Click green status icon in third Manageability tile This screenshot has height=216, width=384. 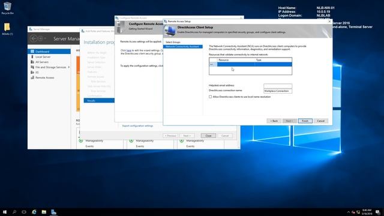tap(182, 140)
